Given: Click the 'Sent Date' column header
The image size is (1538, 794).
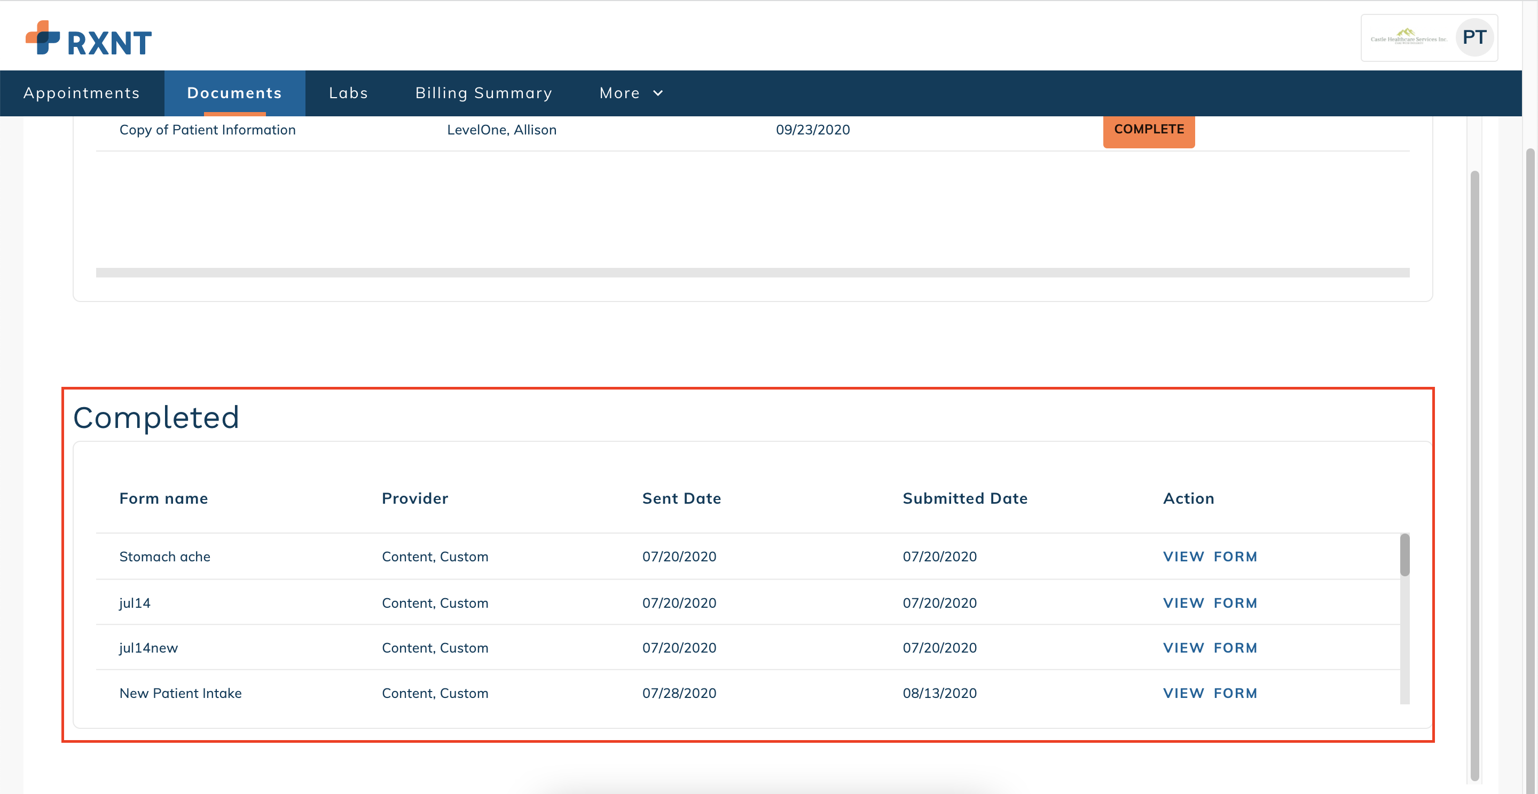Looking at the screenshot, I should click(x=681, y=499).
